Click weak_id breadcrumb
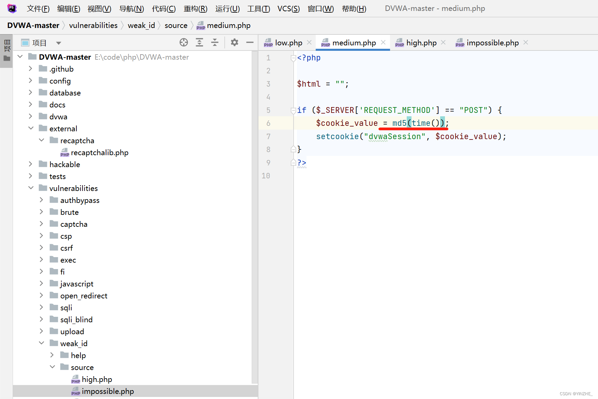Screen dimensions: 598x399 [141, 26]
